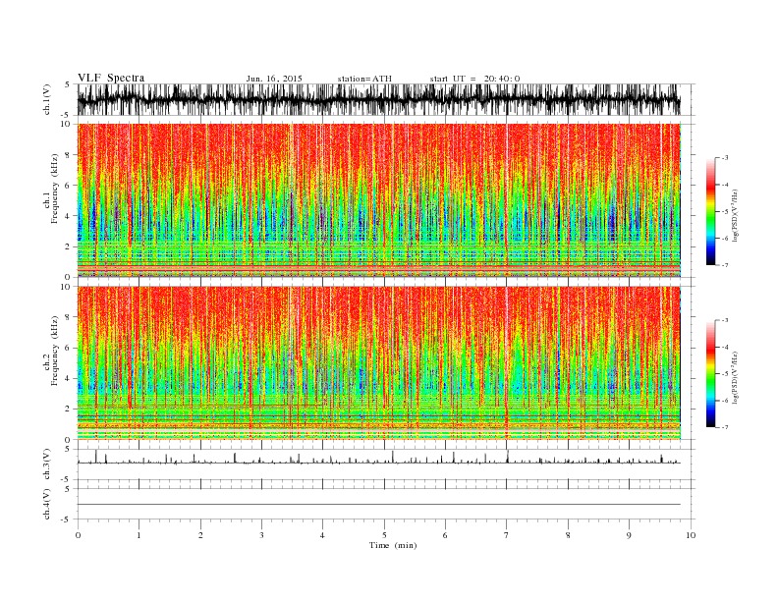Click the flat ch.4 trace line
This screenshot has height=601, width=778.
pyautogui.click(x=378, y=505)
